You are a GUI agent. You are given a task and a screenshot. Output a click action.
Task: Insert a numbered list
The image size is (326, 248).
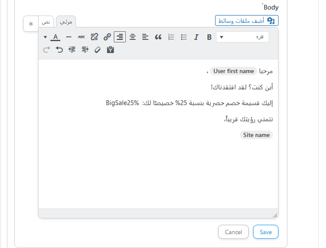(x=171, y=37)
